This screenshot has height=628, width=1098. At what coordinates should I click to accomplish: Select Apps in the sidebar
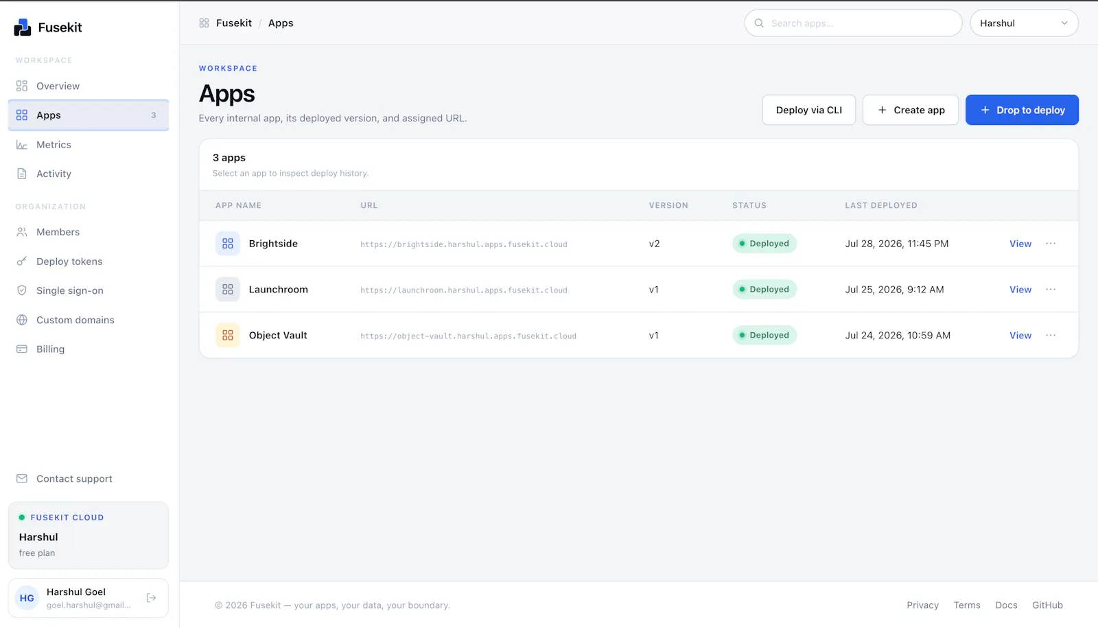(x=89, y=115)
